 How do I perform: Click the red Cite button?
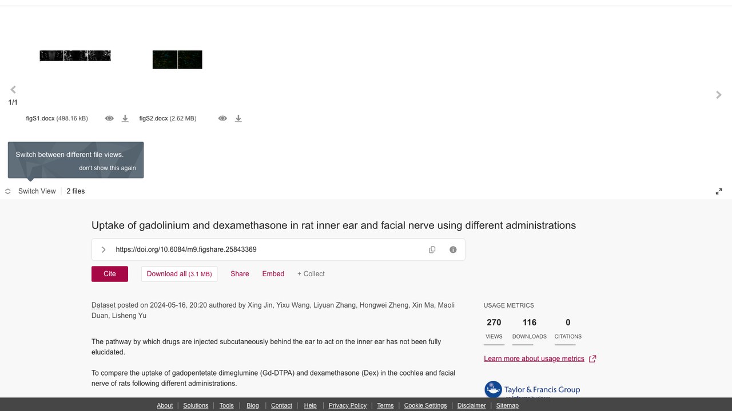(x=110, y=274)
